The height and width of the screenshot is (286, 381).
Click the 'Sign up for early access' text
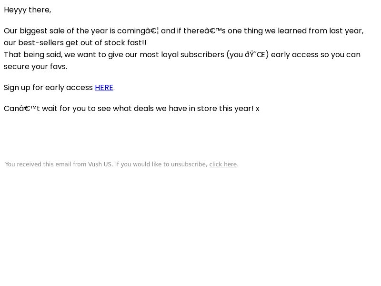pyautogui.click(x=49, y=88)
